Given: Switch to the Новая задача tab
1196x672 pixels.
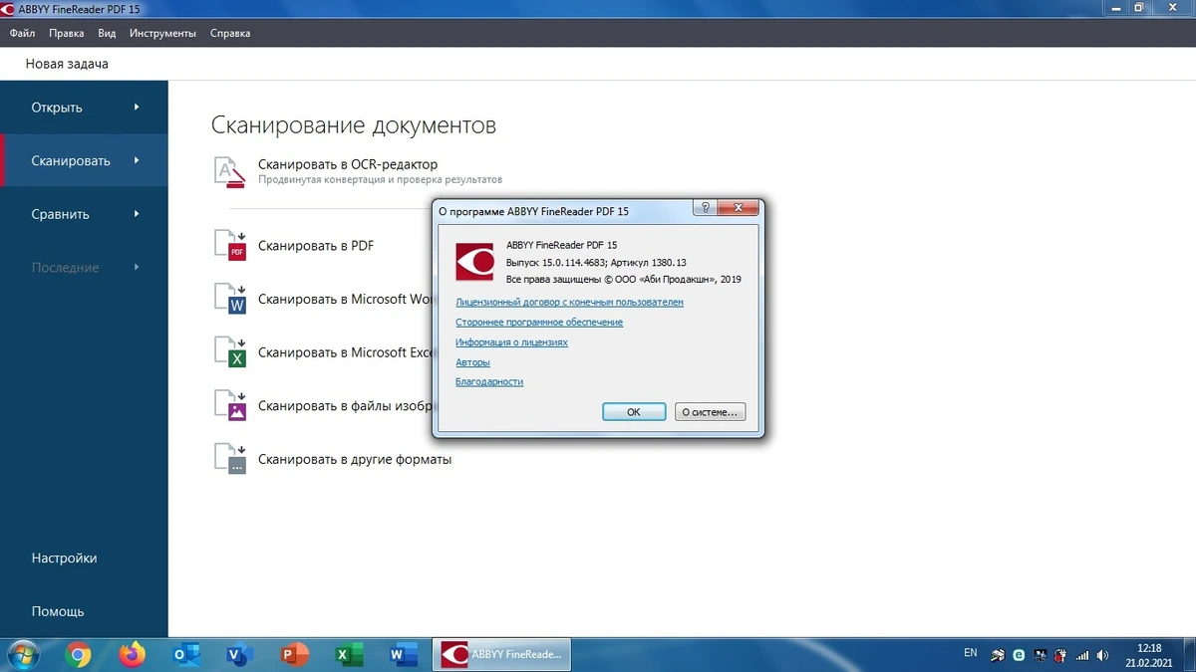Looking at the screenshot, I should click(x=67, y=64).
